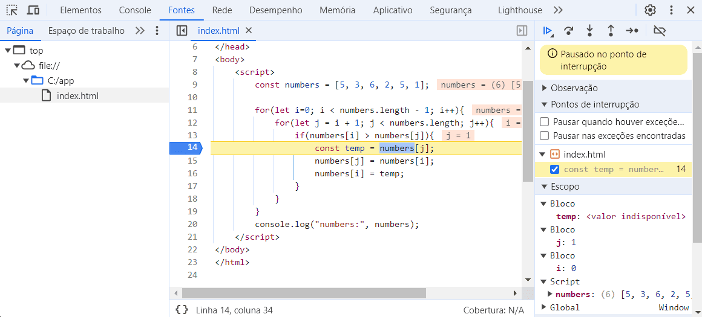Viewport: 702px width, 317px height.
Task: Collapse the file:// tree node
Action: (x=17, y=66)
